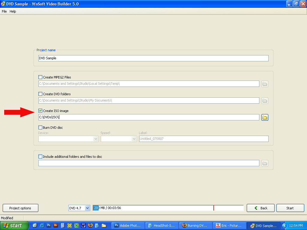307x230 pixels.
Task: Click the MPEG2 files Temp path field
Action: click(149, 84)
